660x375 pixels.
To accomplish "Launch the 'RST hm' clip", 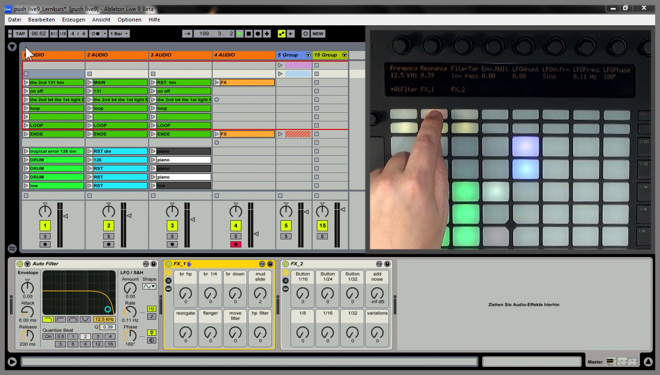I will coord(153,83).
